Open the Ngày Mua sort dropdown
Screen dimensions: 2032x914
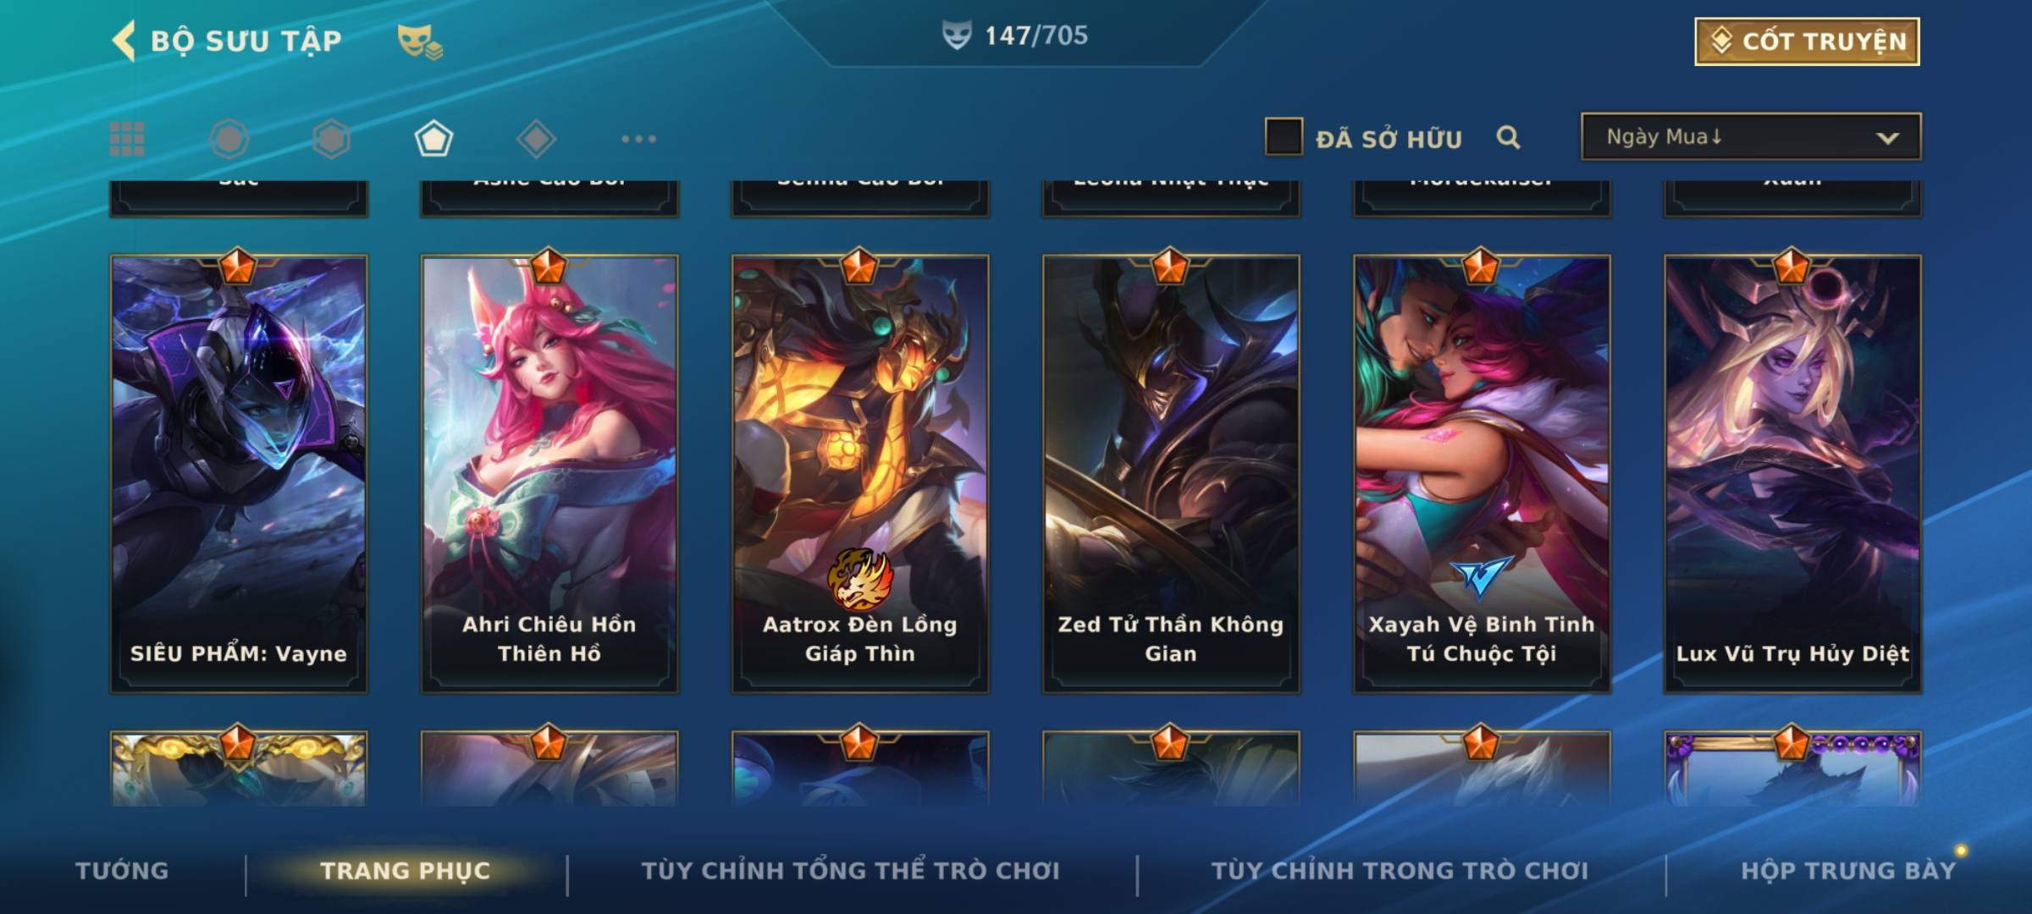[1751, 136]
